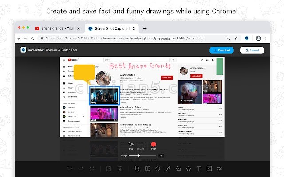Click the Range slider handle
Image resolution: width=284 pixels, height=177 pixels.
pyautogui.click(x=139, y=155)
